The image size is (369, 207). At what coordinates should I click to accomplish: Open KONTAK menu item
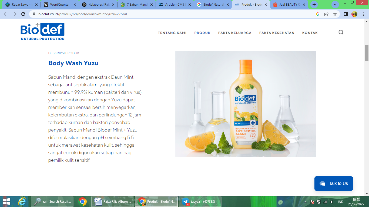coord(310,33)
